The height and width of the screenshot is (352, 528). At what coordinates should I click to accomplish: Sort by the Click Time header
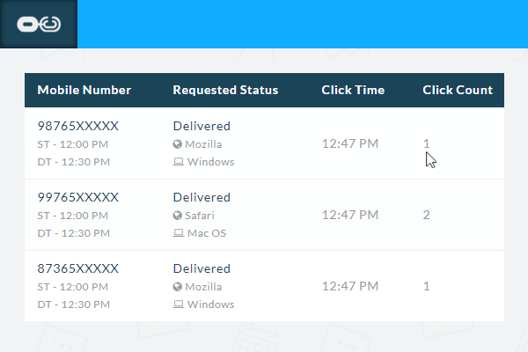tap(353, 90)
